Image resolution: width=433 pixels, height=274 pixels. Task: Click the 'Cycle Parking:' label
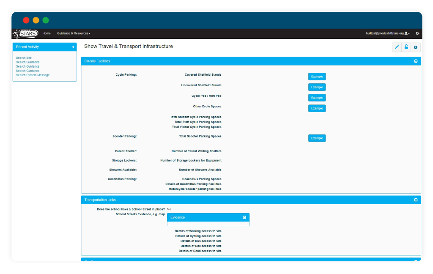point(126,74)
